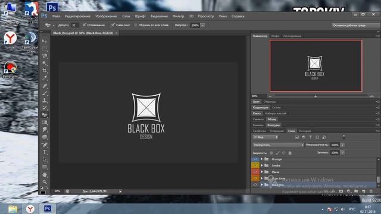The width and height of the screenshot is (381, 214).
Task: Open the Фильтр menu
Action: coord(179,16)
